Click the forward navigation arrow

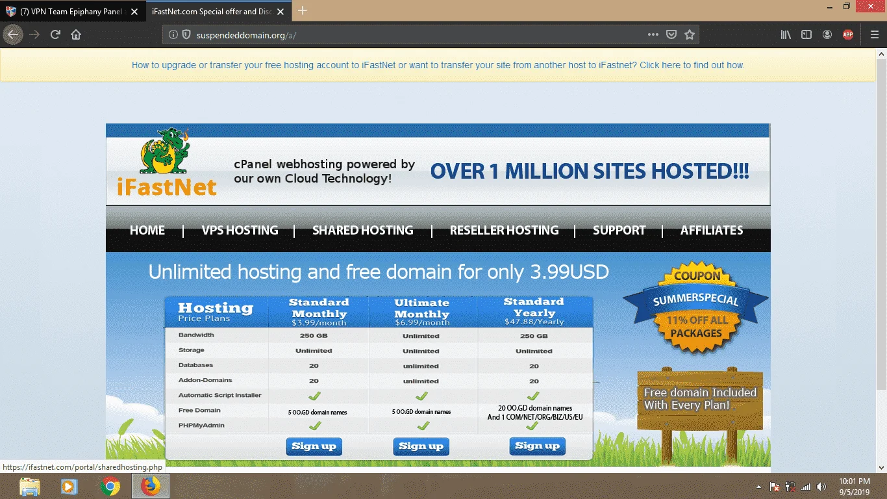coord(34,34)
